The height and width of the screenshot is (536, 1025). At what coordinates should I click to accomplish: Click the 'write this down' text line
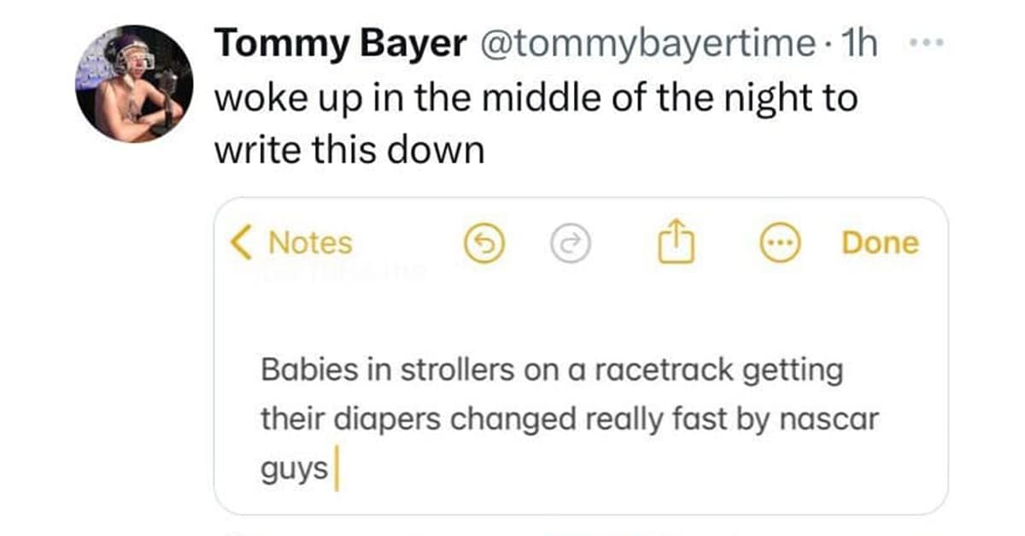pyautogui.click(x=348, y=151)
